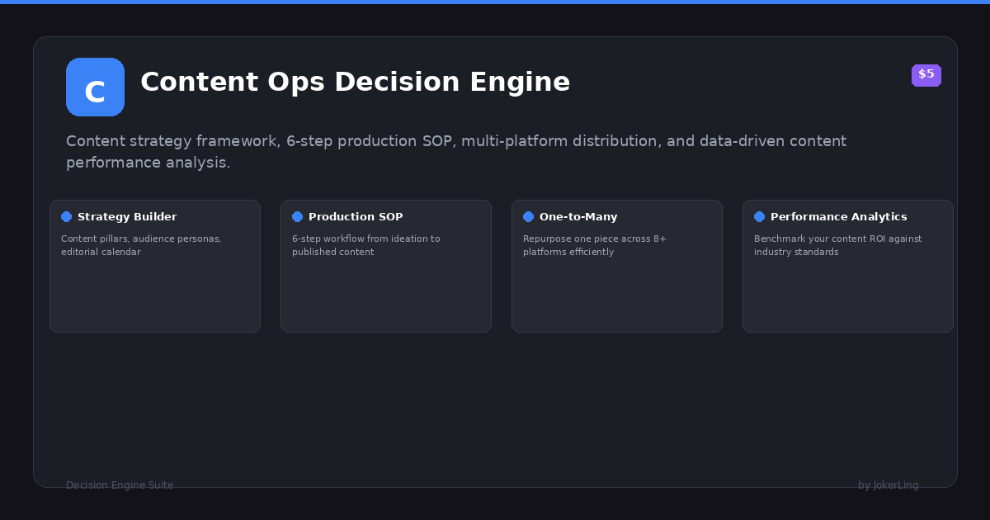Click the 'by JokerLing' author credit
990x520 pixels.
point(889,485)
